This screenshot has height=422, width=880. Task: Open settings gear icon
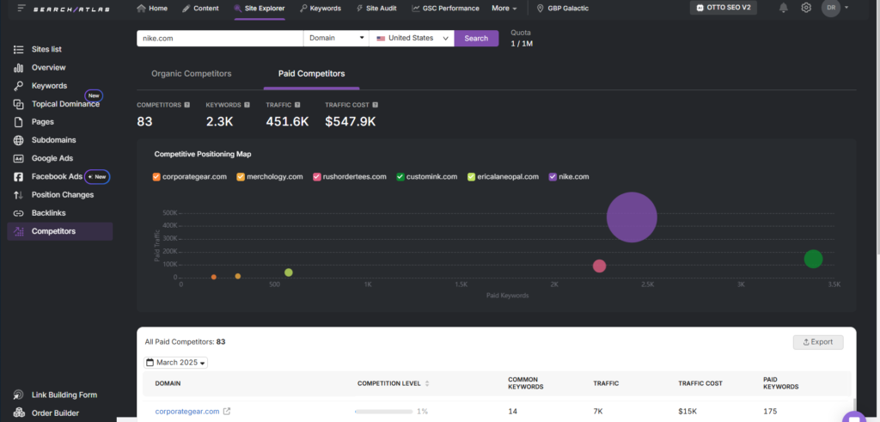click(806, 8)
